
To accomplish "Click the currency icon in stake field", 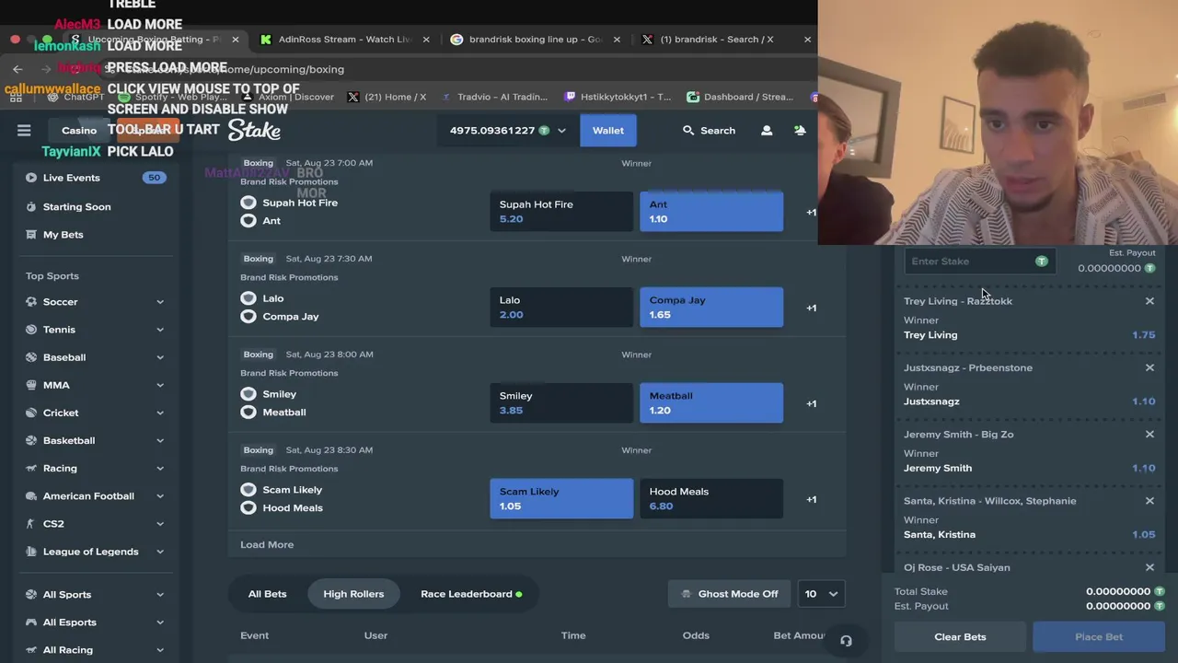I will pyautogui.click(x=1042, y=262).
